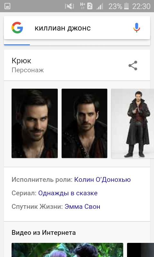Edit the search query киллиан джонс
Viewport: 154px width, 257px height.
pos(63,28)
